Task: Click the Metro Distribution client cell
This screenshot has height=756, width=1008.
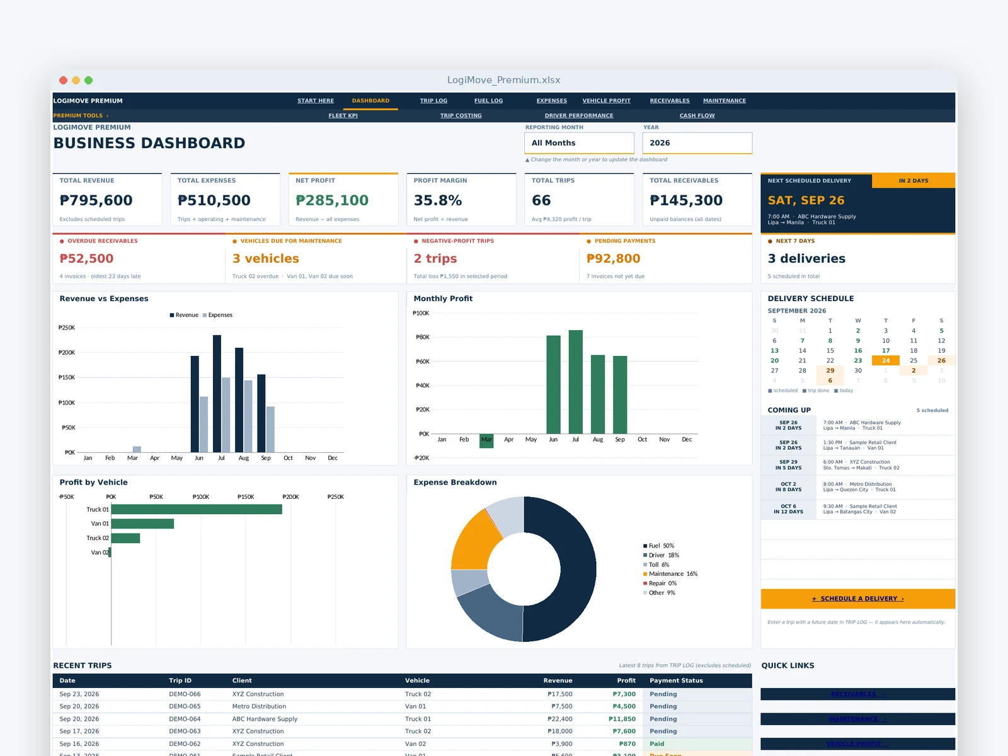Action: tap(259, 707)
